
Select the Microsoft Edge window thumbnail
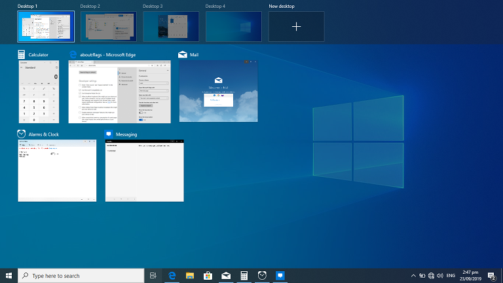click(x=119, y=92)
